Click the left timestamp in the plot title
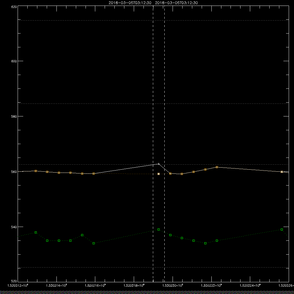The width and height of the screenshot is (294, 294). point(130,3)
